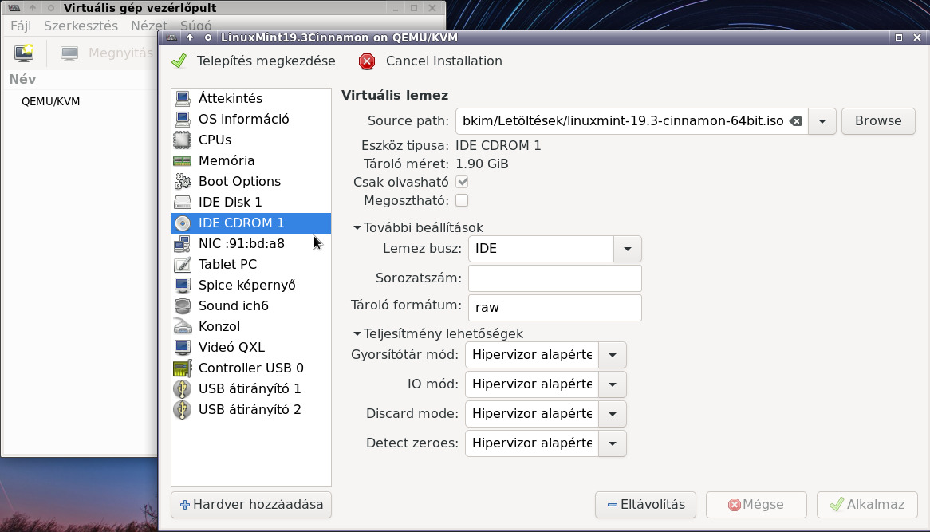Open Fájl menu in manager window
This screenshot has height=532, width=930.
pos(21,26)
